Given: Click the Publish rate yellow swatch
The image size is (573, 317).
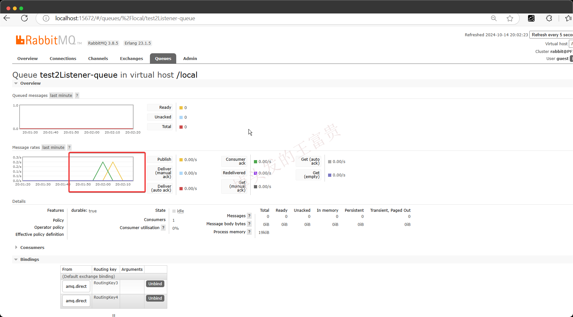Looking at the screenshot, I should point(181,160).
